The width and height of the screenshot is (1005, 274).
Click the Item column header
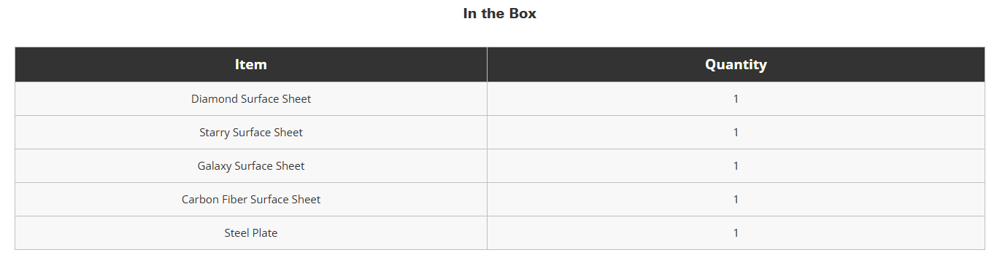[x=251, y=65]
